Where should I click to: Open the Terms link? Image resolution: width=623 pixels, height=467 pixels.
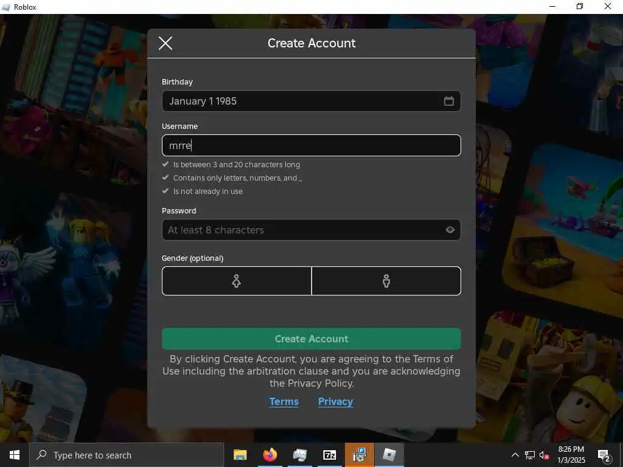pyautogui.click(x=284, y=401)
